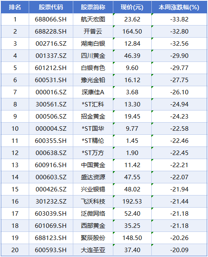Click the price cell 148.50
The image size is (208, 257).
point(132,238)
